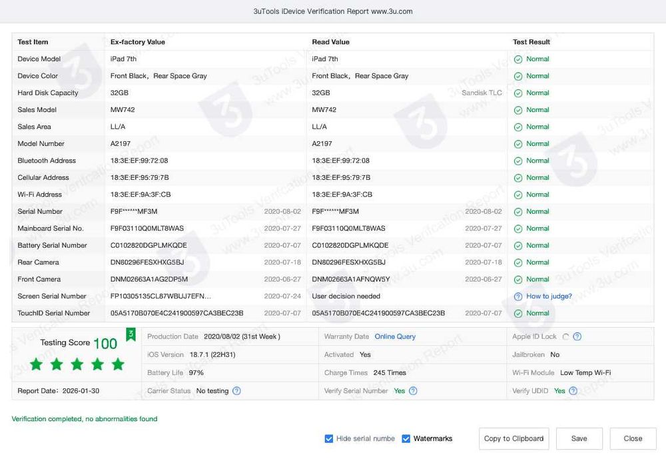Click the Normal check icon for Battery Serial Number
The image size is (666, 459).
517,246
